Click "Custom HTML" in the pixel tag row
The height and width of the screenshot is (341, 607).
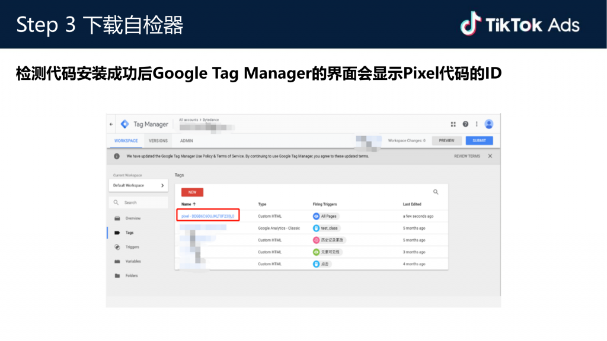click(x=270, y=216)
